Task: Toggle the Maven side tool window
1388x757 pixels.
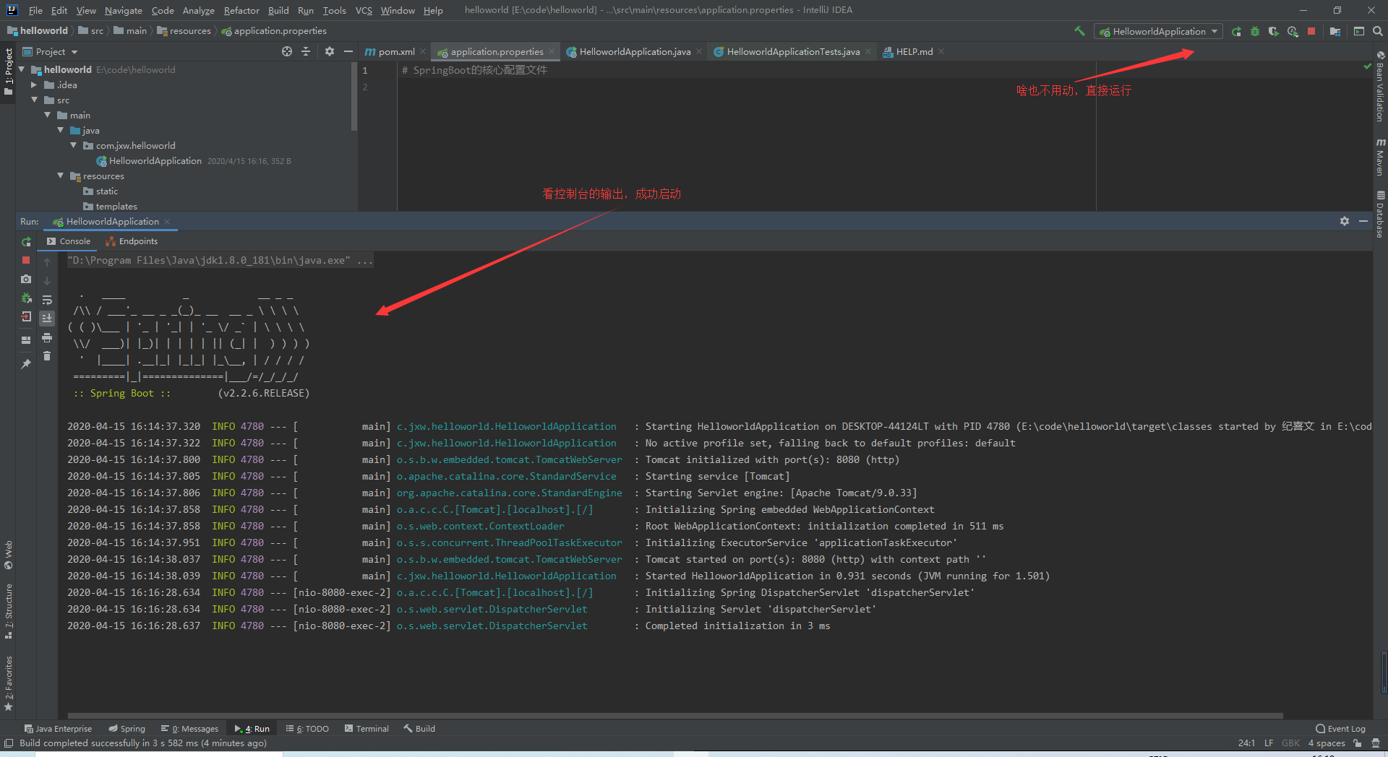Action: click(1380, 156)
